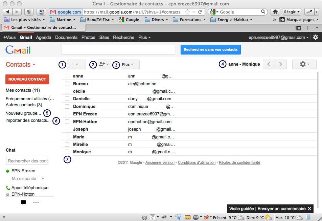Open a new tab with plus icon

(x=308, y=28)
